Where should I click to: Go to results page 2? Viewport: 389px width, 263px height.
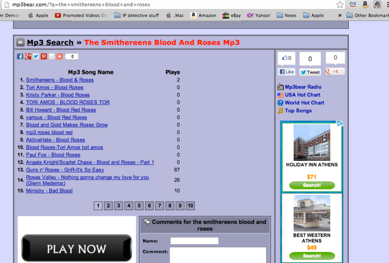(108, 206)
